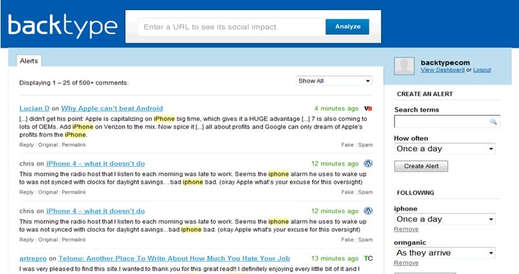Click the Create Alert button
The height and width of the screenshot is (274, 519).
(421, 166)
